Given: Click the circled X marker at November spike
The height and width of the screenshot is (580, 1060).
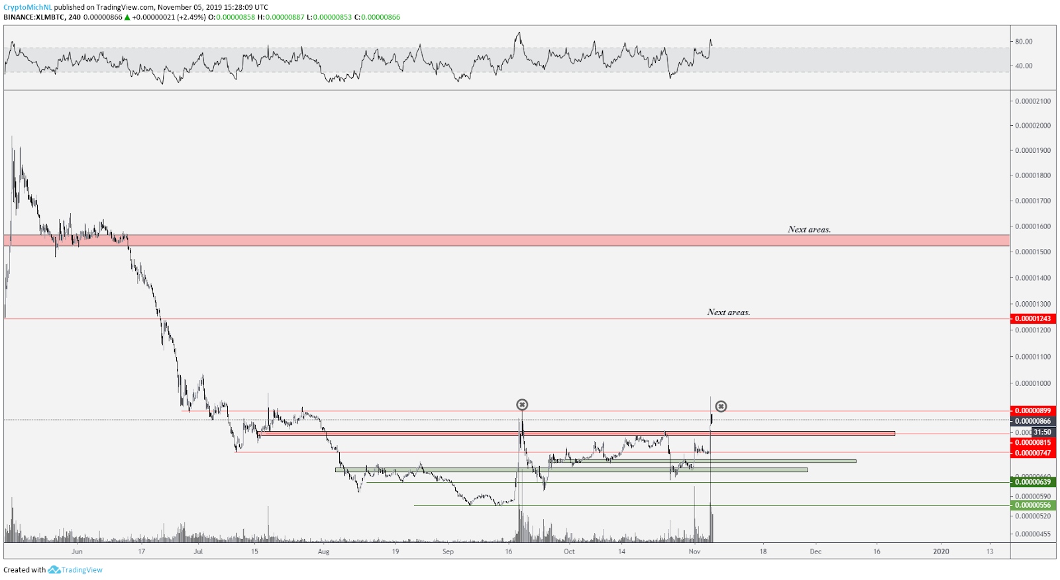Looking at the screenshot, I should pyautogui.click(x=721, y=407).
